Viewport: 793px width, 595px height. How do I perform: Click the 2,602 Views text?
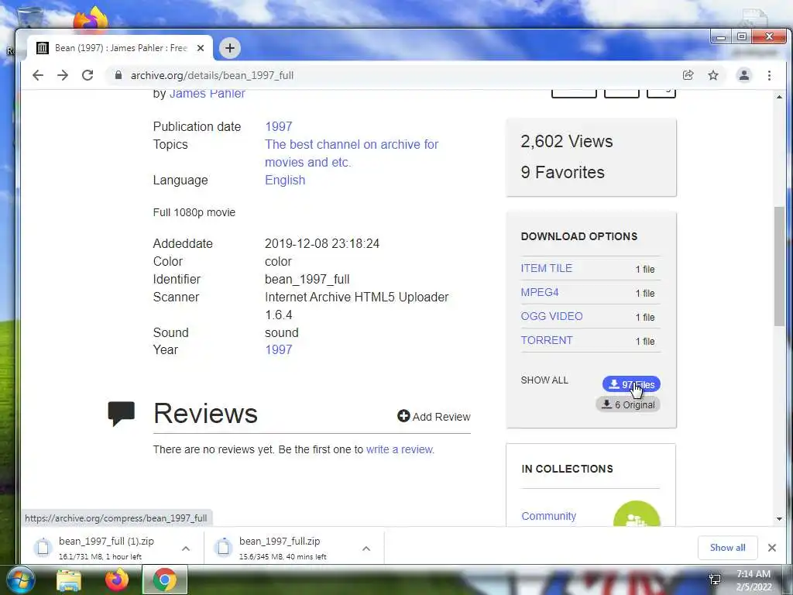tap(566, 141)
